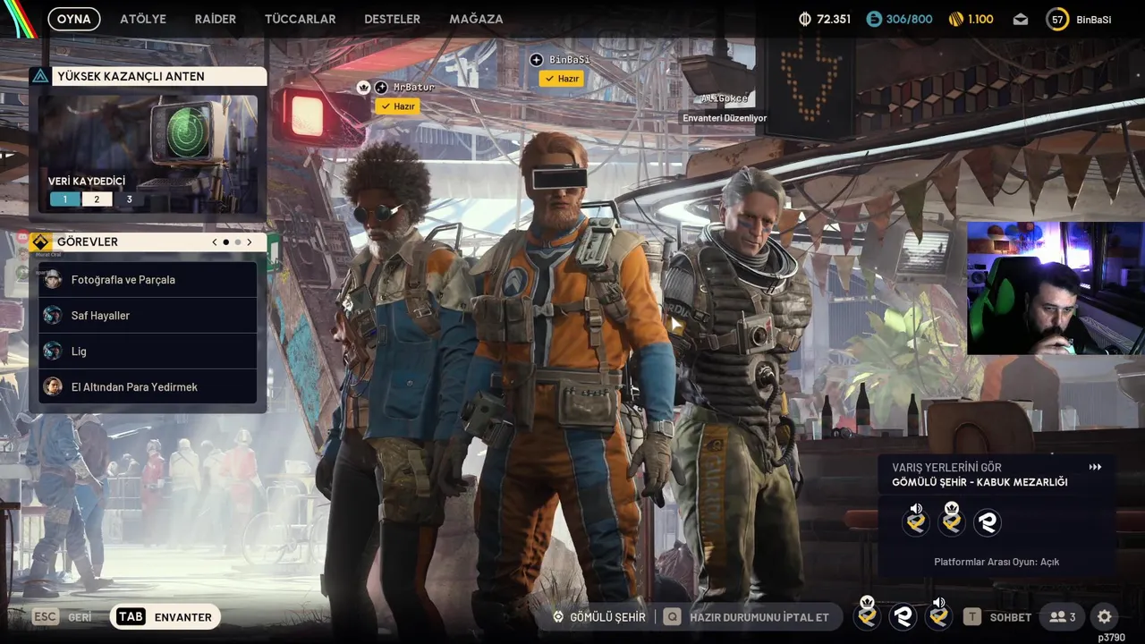The width and height of the screenshot is (1145, 644).
Task: Click the level 57 progress ring
Action: coord(1057,19)
